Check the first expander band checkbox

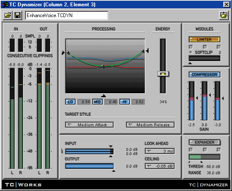point(191,150)
